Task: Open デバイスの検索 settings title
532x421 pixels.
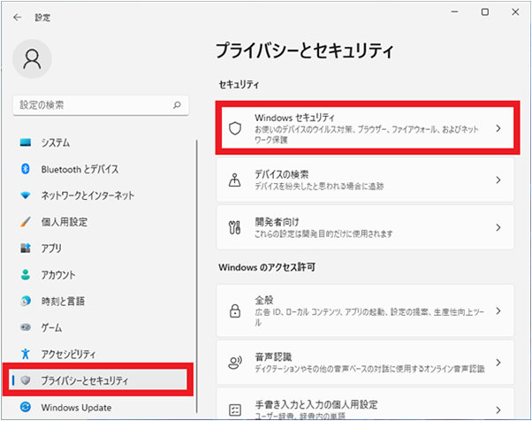Action: coord(282,174)
